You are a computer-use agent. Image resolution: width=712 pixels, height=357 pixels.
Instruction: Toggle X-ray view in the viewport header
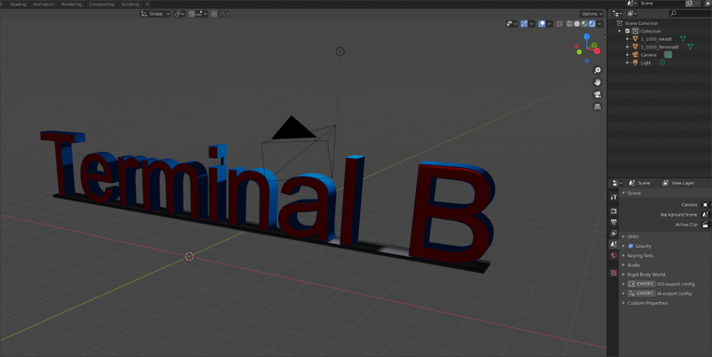click(x=560, y=24)
